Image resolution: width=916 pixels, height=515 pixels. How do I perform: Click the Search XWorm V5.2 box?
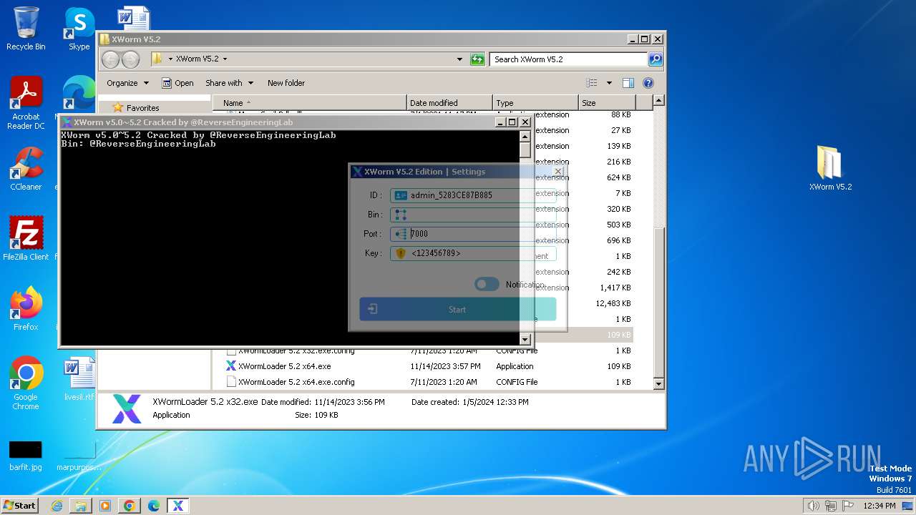tap(568, 59)
